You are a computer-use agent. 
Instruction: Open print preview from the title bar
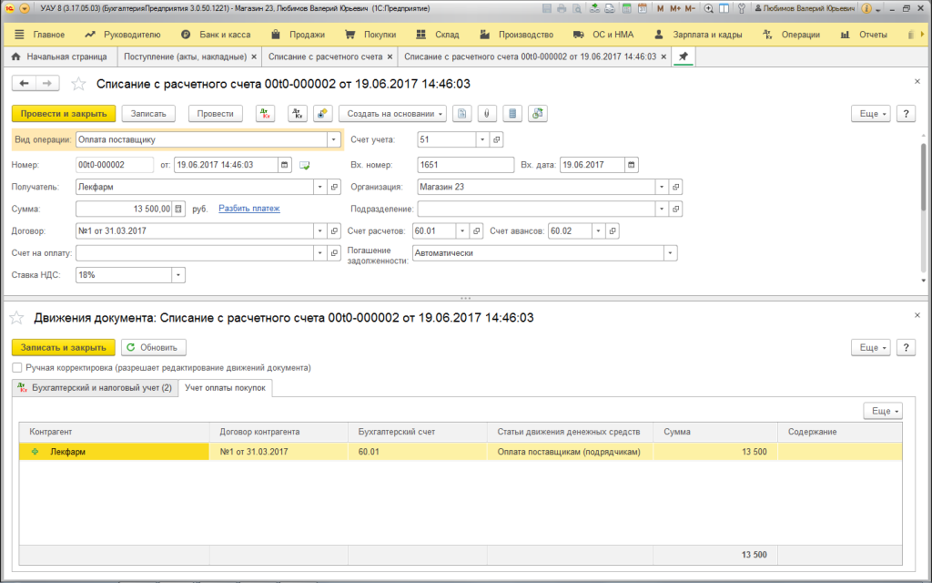click(x=577, y=9)
